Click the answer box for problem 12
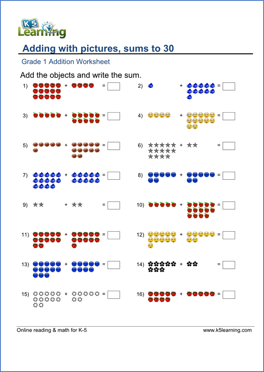 (x=229, y=235)
